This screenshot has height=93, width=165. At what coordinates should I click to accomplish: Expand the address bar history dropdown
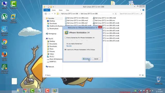[x=113, y=14]
